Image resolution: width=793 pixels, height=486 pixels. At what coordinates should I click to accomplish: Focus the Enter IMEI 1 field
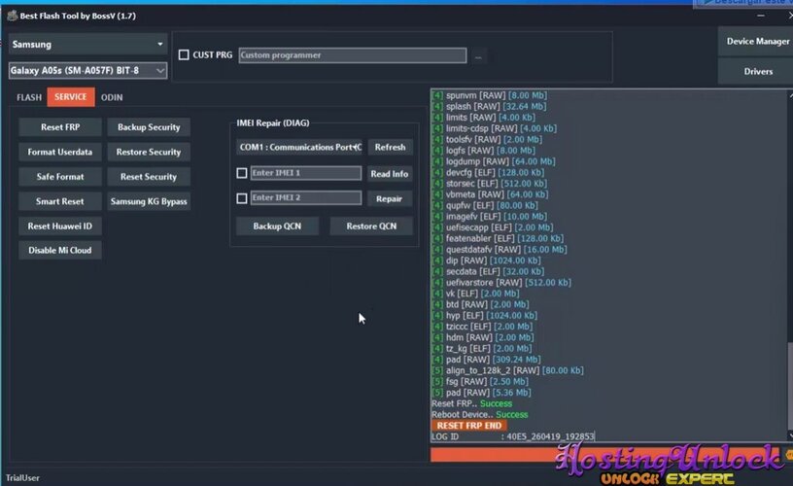306,173
